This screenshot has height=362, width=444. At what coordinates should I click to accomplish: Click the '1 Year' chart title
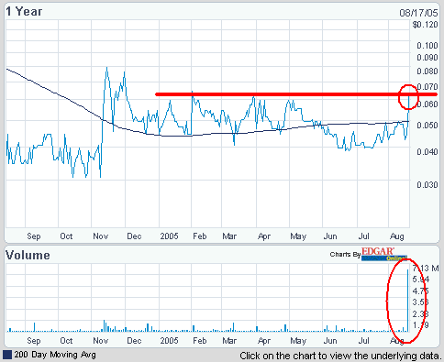(24, 12)
